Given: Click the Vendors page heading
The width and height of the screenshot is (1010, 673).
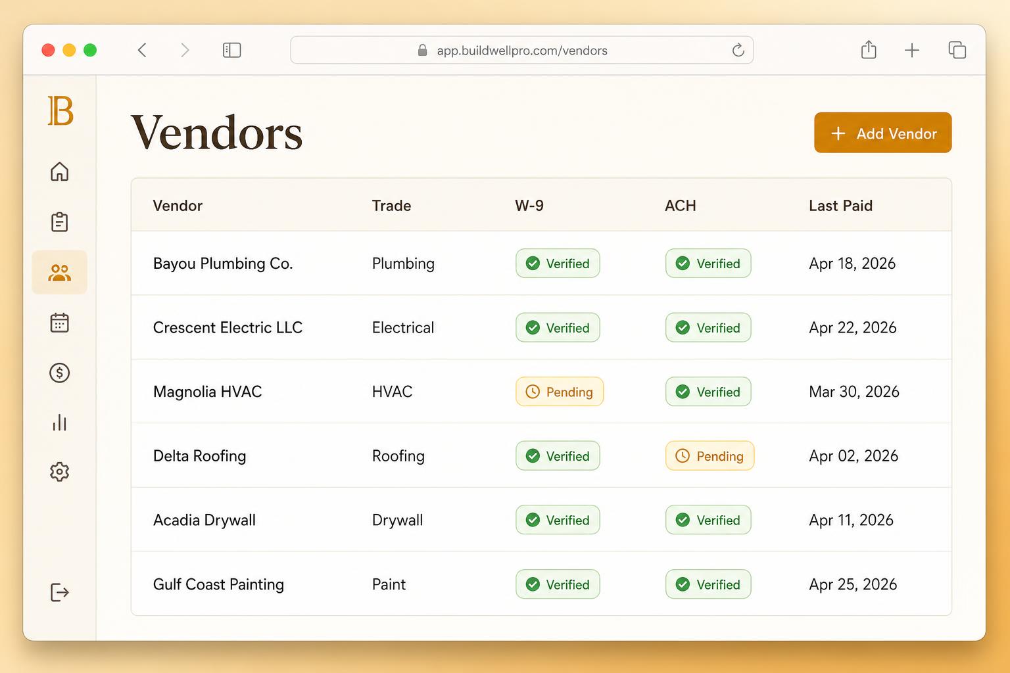Looking at the screenshot, I should (216, 133).
